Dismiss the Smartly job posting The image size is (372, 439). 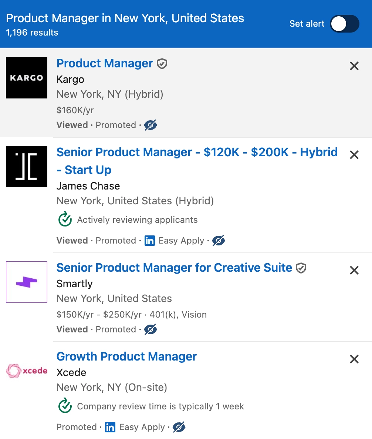354,270
